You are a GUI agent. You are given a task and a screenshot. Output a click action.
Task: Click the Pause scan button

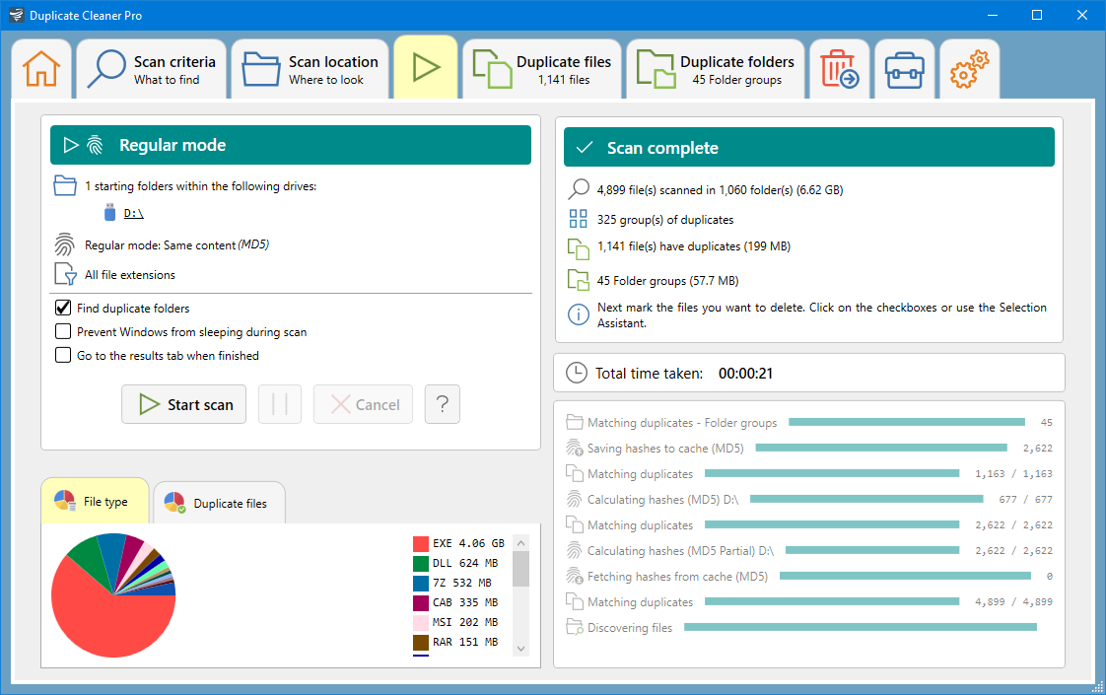point(280,404)
